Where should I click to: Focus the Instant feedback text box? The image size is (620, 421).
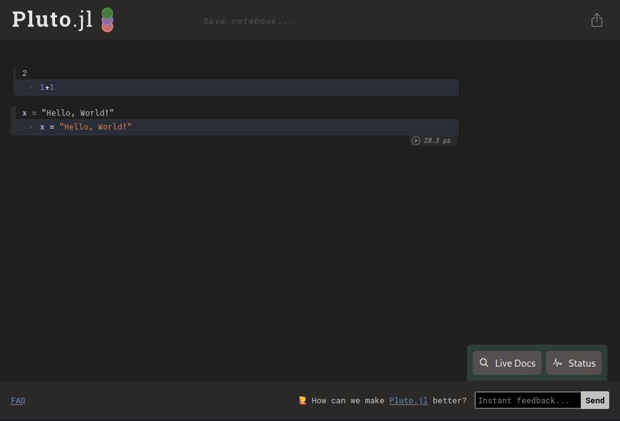pos(527,400)
